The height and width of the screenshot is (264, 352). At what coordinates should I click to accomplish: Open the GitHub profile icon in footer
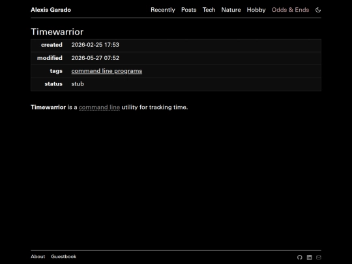click(x=300, y=257)
